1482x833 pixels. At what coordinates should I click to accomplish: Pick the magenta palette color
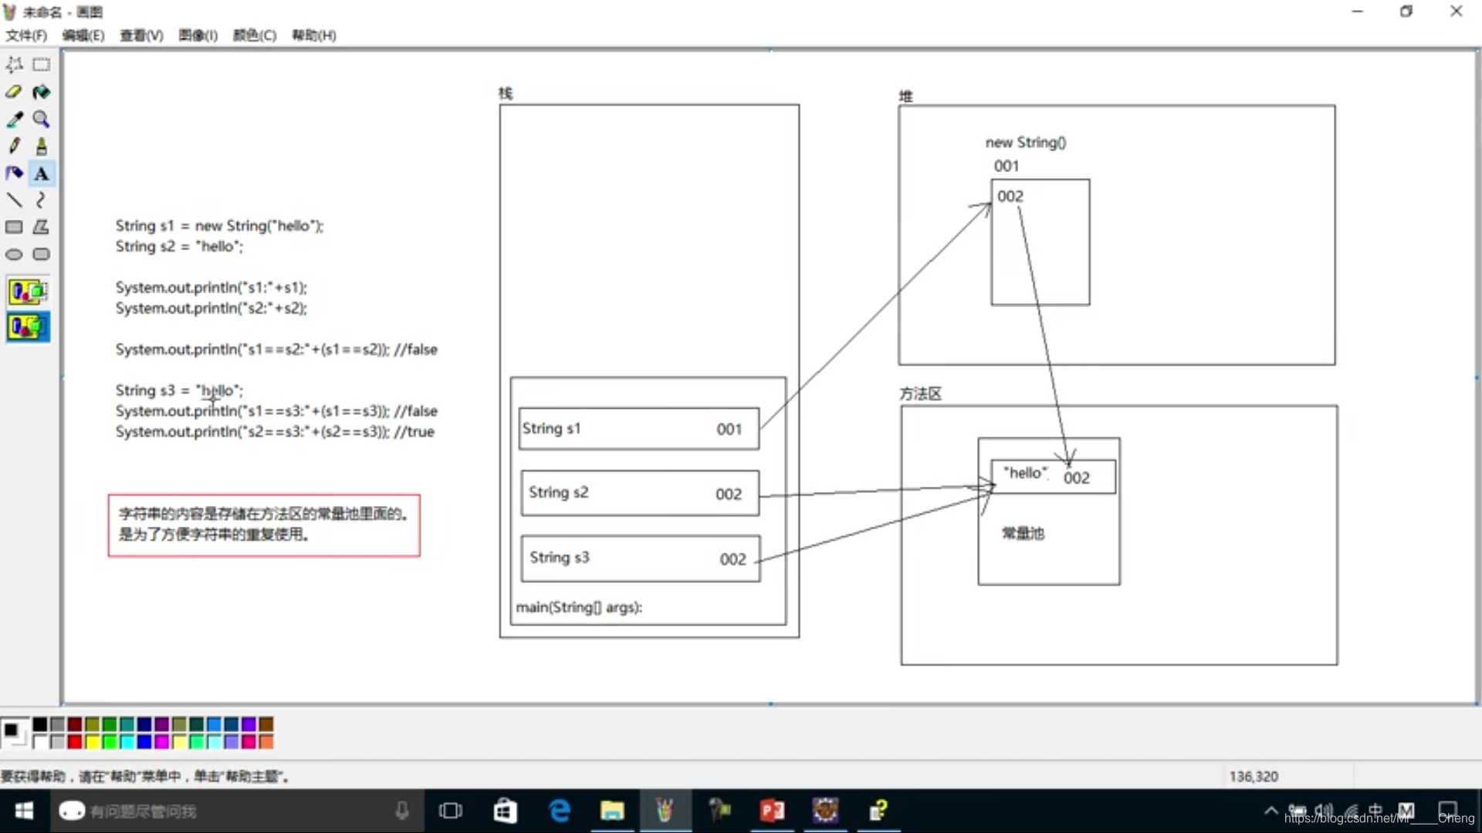tap(161, 741)
